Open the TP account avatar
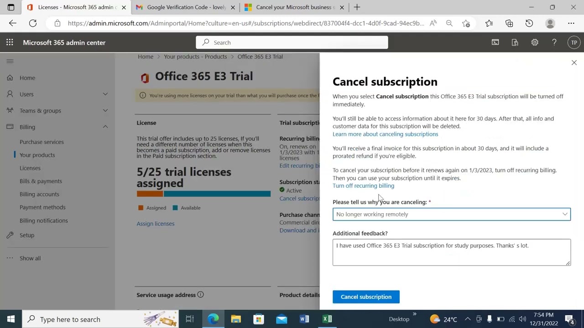584x328 pixels. [x=574, y=42]
